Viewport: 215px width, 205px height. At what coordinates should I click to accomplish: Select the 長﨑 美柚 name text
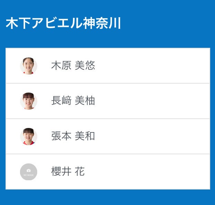(x=73, y=101)
